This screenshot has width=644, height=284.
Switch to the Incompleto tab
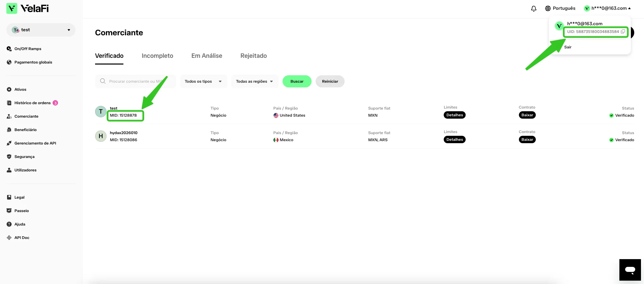click(157, 56)
